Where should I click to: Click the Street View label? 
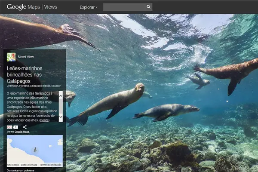(26, 57)
